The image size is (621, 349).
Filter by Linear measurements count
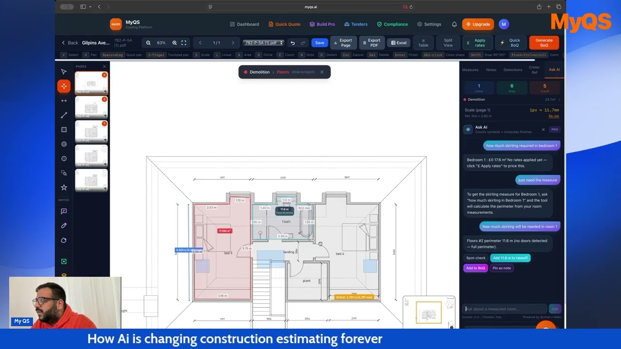tap(479, 88)
